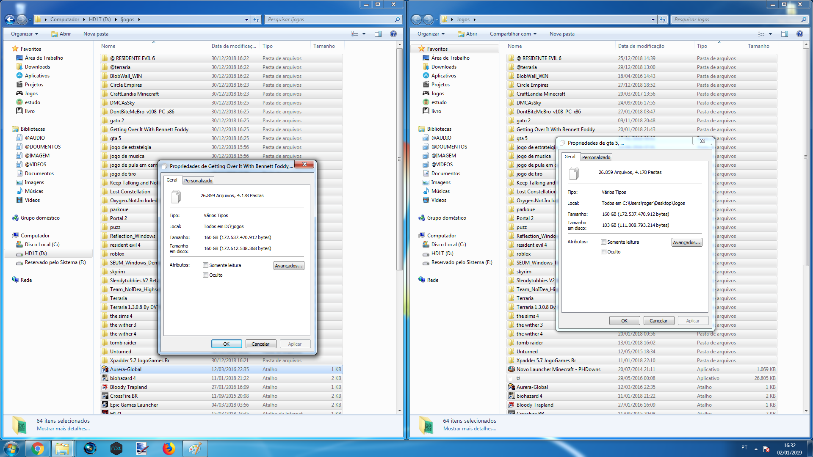
Task: Change view icon in right window toolbar
Action: 761,34
